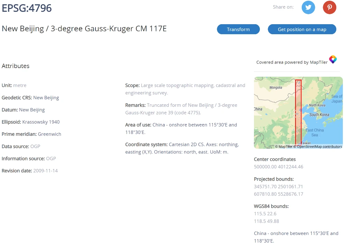The height and width of the screenshot is (245, 346).
Task: Open the Krassowsky 1940 ellipsoid link
Action: point(41,122)
